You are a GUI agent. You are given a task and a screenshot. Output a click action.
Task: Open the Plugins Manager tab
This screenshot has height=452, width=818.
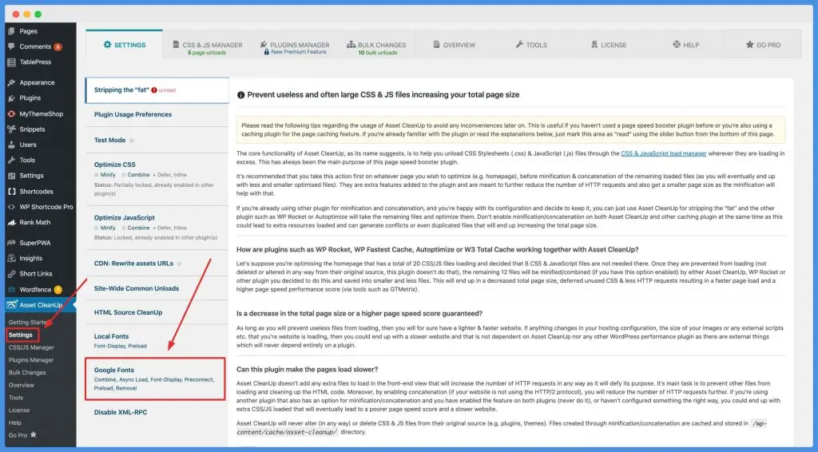(295, 47)
